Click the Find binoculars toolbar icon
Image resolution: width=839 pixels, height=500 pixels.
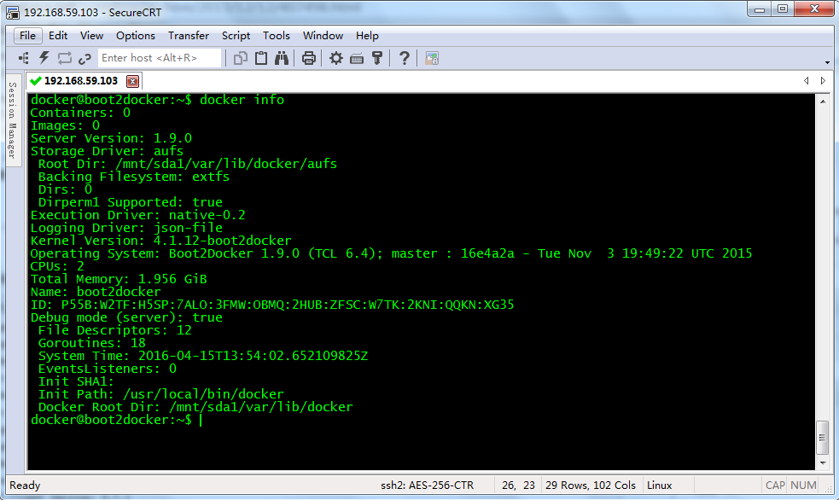coord(282,58)
